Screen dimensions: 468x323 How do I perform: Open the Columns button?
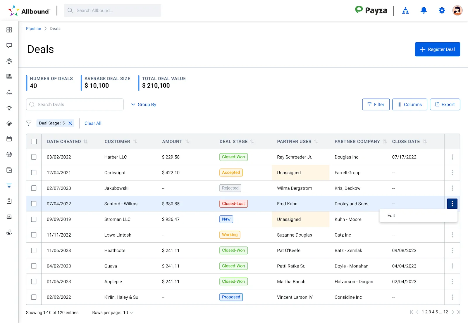pyautogui.click(x=409, y=105)
